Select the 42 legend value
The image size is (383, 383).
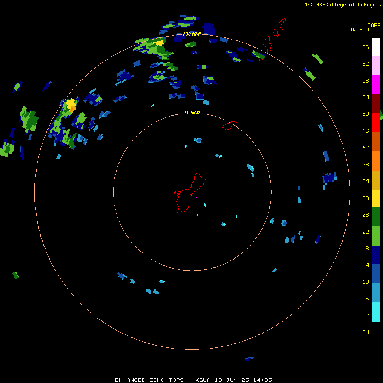pyautogui.click(x=366, y=148)
